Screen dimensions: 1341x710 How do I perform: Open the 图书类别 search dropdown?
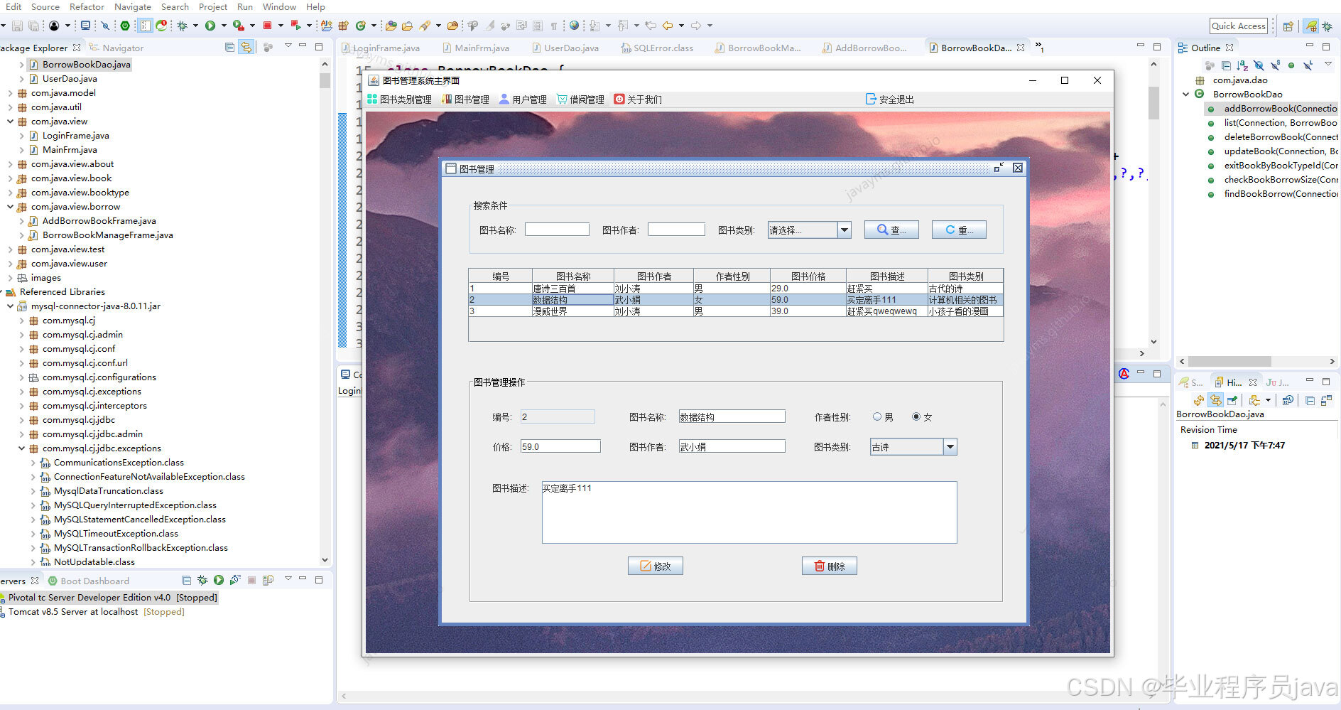(844, 230)
